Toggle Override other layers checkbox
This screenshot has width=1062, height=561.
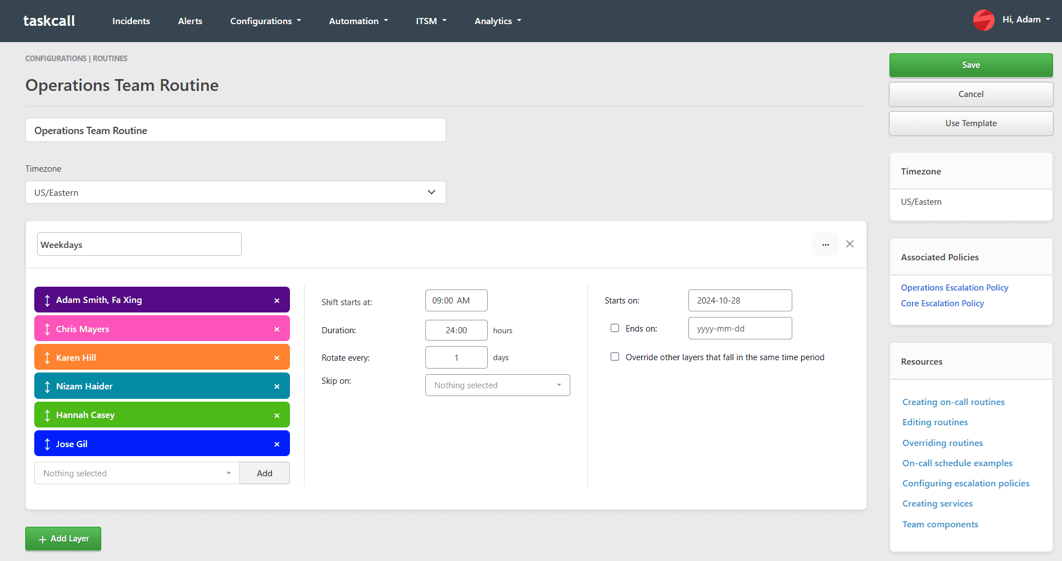(615, 357)
